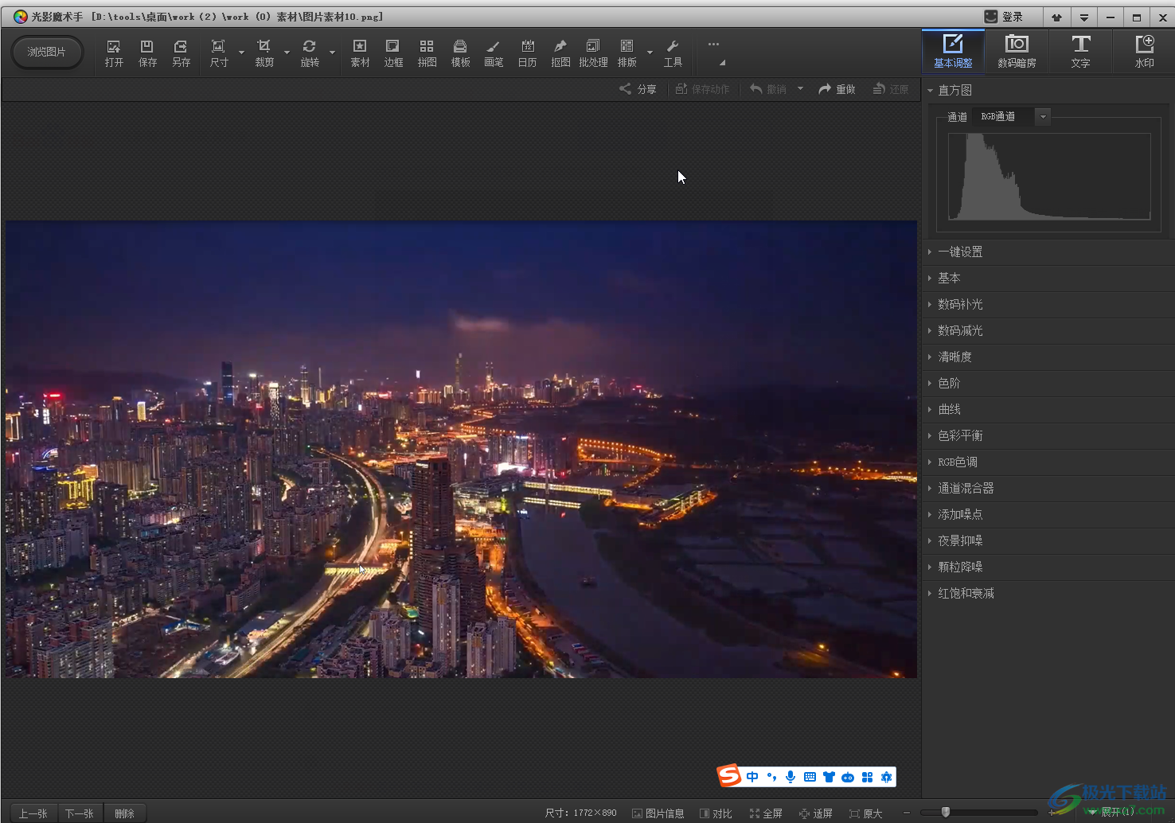Open 图片信息 (Image info) in status bar
Image resolution: width=1175 pixels, height=823 pixels.
pos(658,813)
